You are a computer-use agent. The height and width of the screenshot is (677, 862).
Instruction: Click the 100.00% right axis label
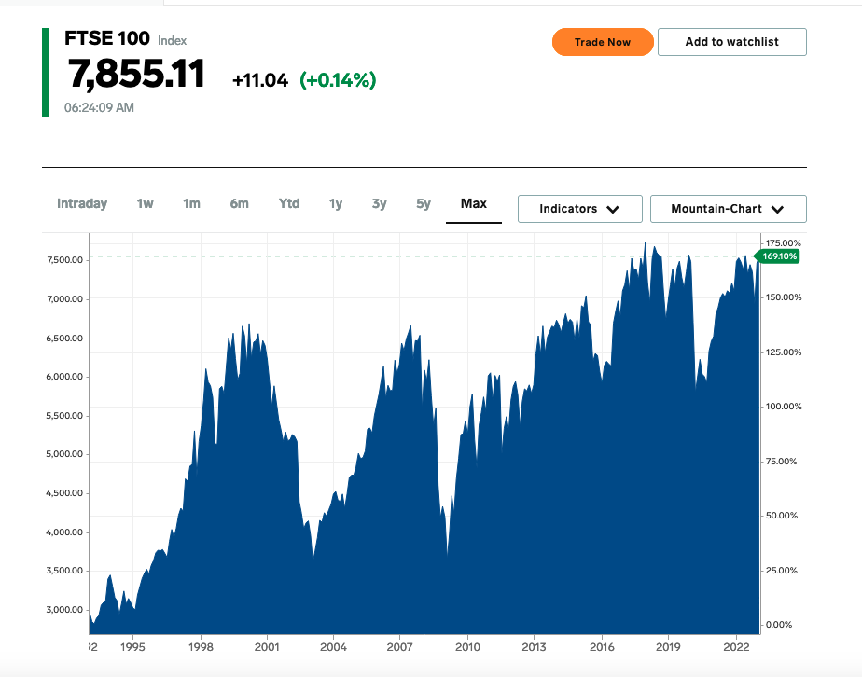pyautogui.click(x=784, y=407)
